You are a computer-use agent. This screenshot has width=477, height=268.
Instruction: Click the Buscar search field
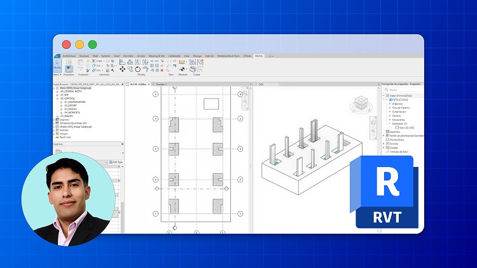pos(403,90)
